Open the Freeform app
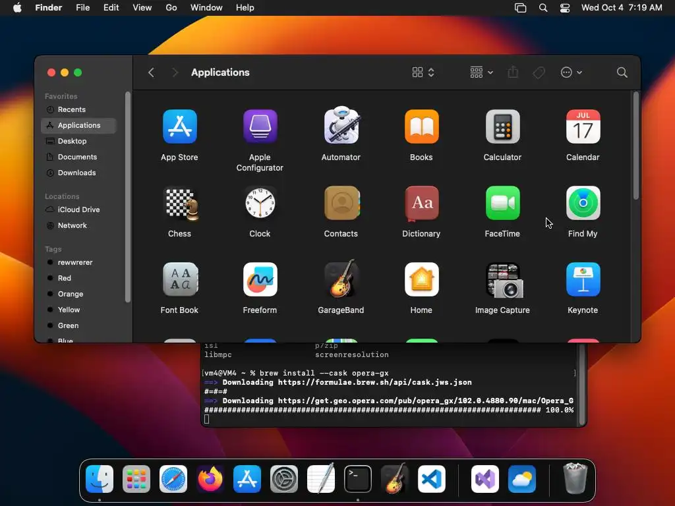Viewport: 675px width, 506px height. coord(260,279)
